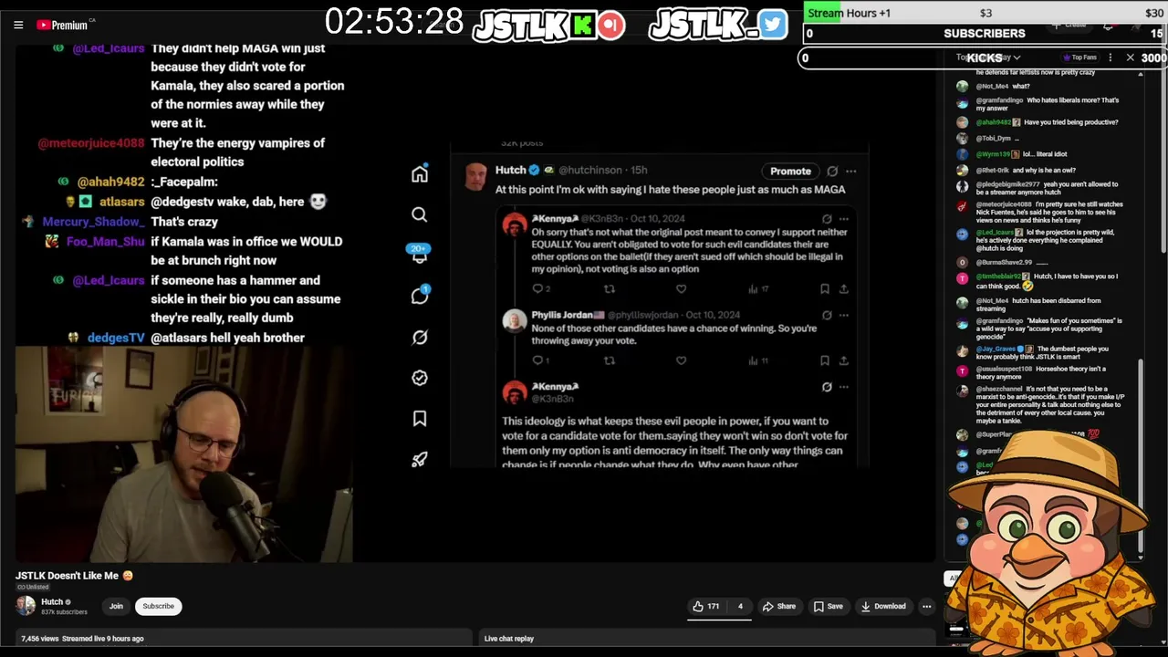Click the Join membership button
This screenshot has height=657, width=1168.
(x=116, y=606)
